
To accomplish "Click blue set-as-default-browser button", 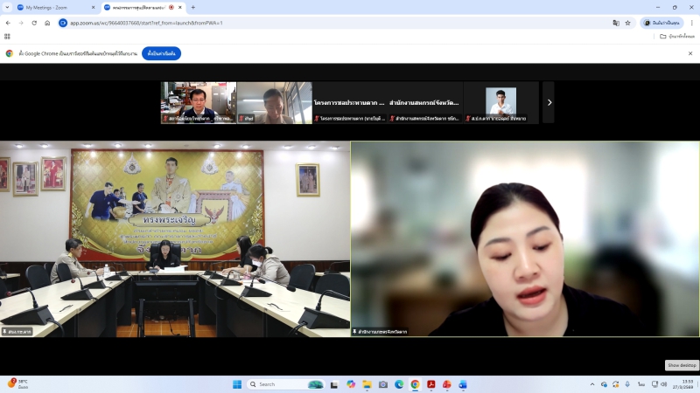I will [x=161, y=53].
